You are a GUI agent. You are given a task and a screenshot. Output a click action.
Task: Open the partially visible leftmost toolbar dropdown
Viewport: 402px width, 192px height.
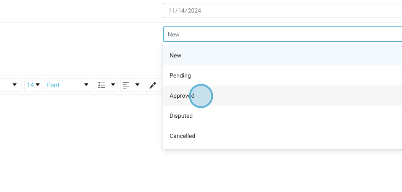tap(14, 85)
